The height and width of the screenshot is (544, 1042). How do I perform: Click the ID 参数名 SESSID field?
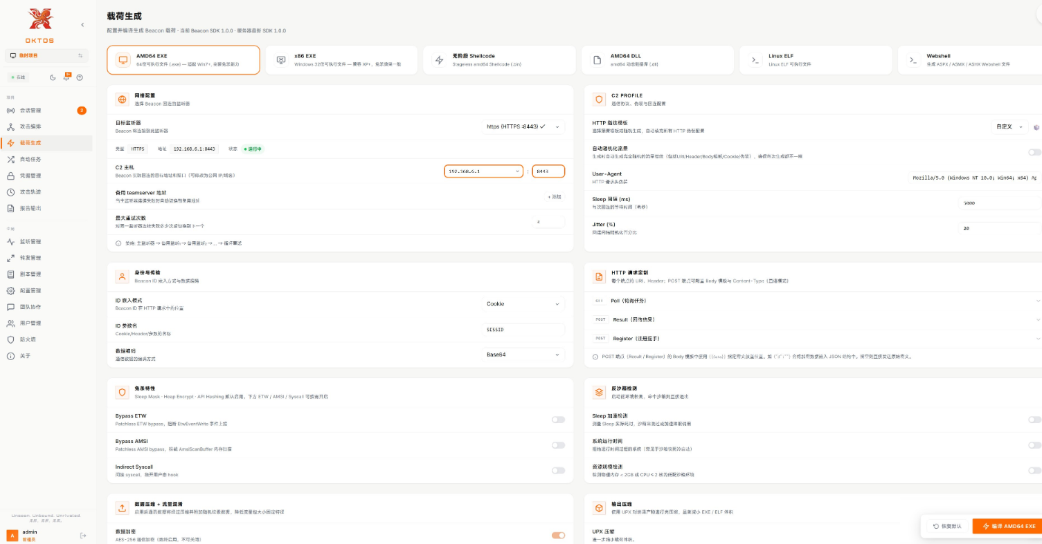pos(523,330)
